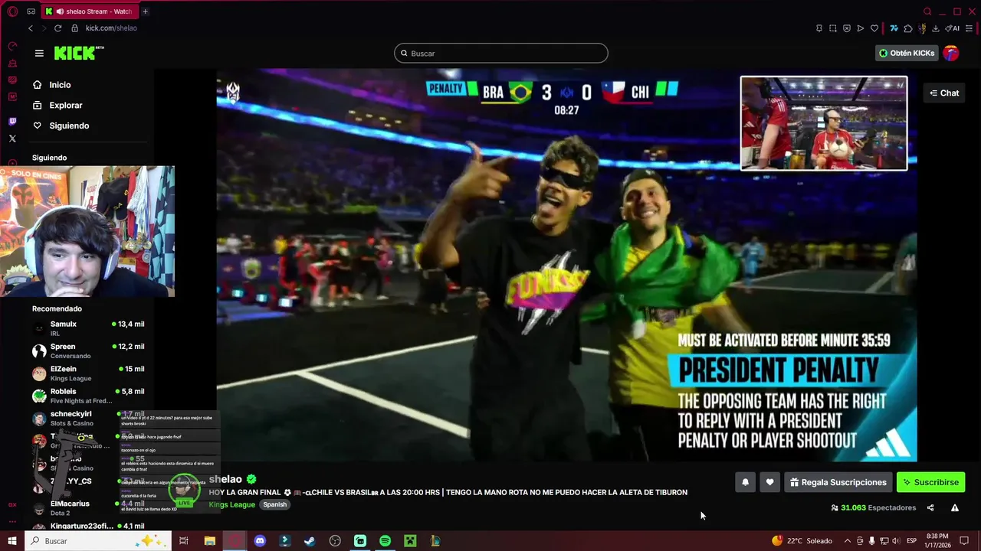Click the address bar padlock icon
The height and width of the screenshot is (551, 981).
(74, 28)
